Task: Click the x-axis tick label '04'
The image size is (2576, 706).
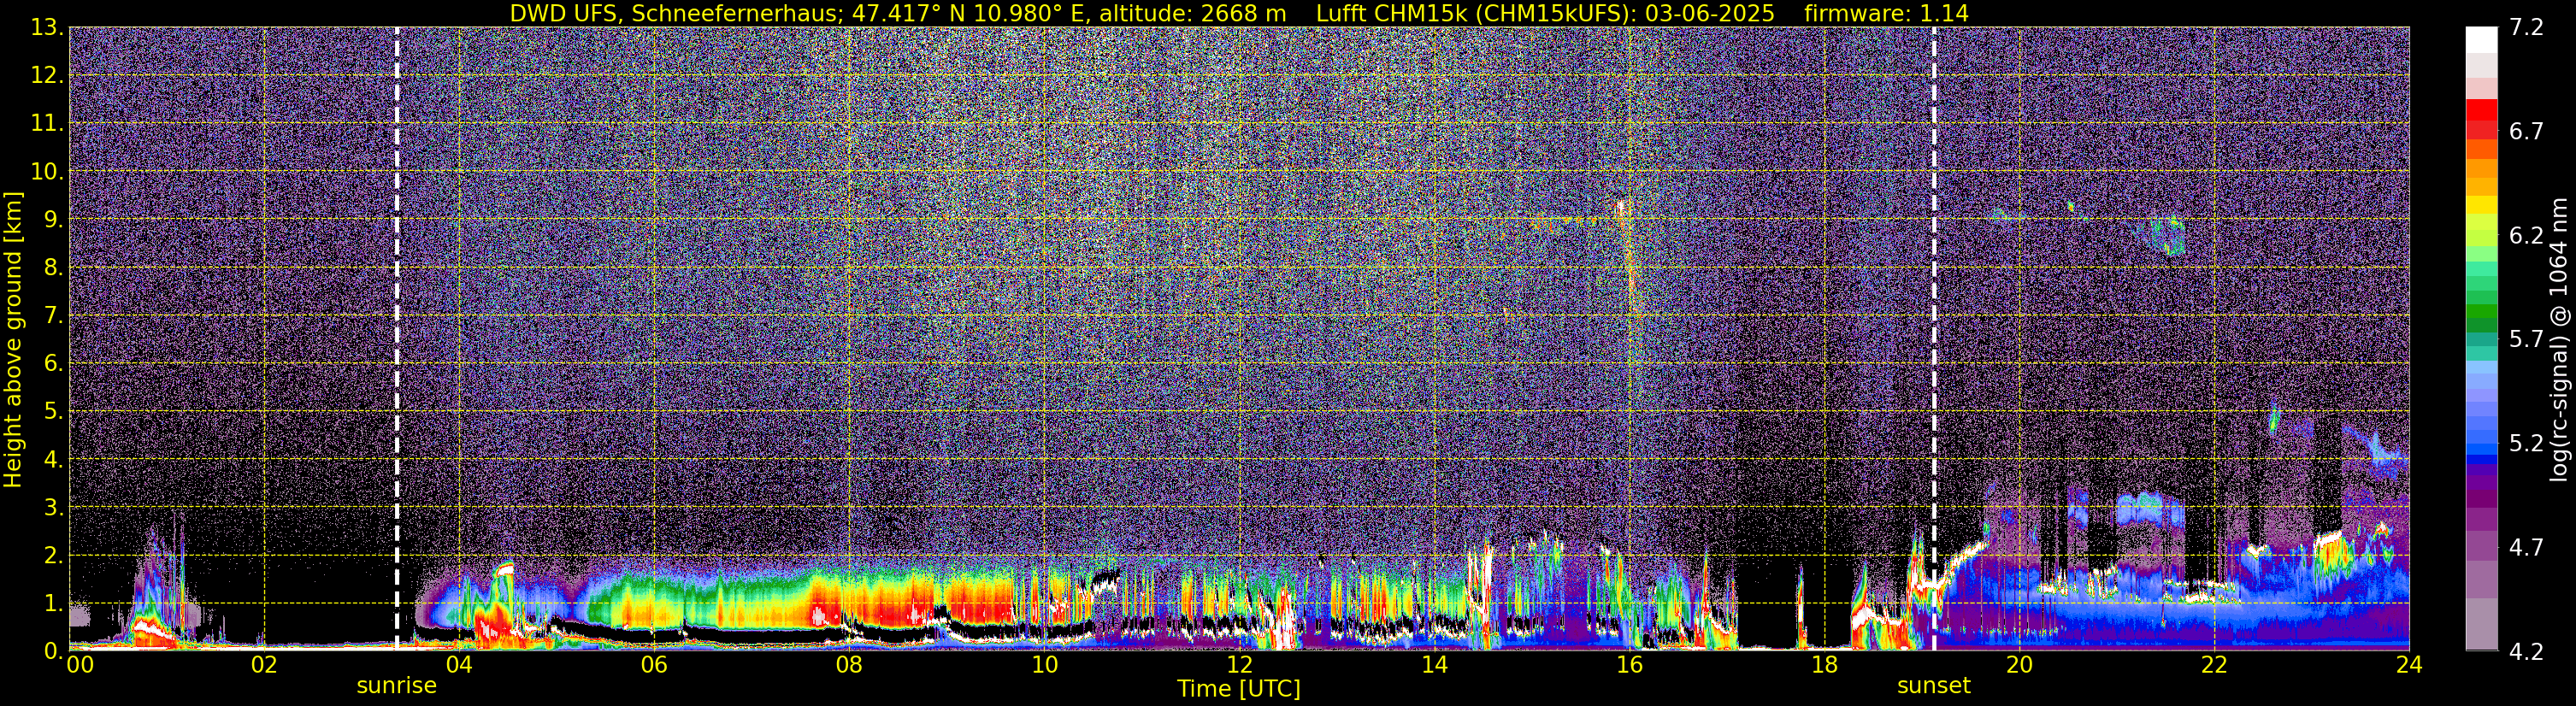Action: pyautogui.click(x=459, y=666)
